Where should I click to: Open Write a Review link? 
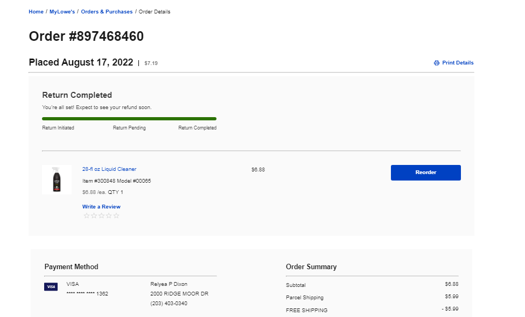[x=101, y=207]
